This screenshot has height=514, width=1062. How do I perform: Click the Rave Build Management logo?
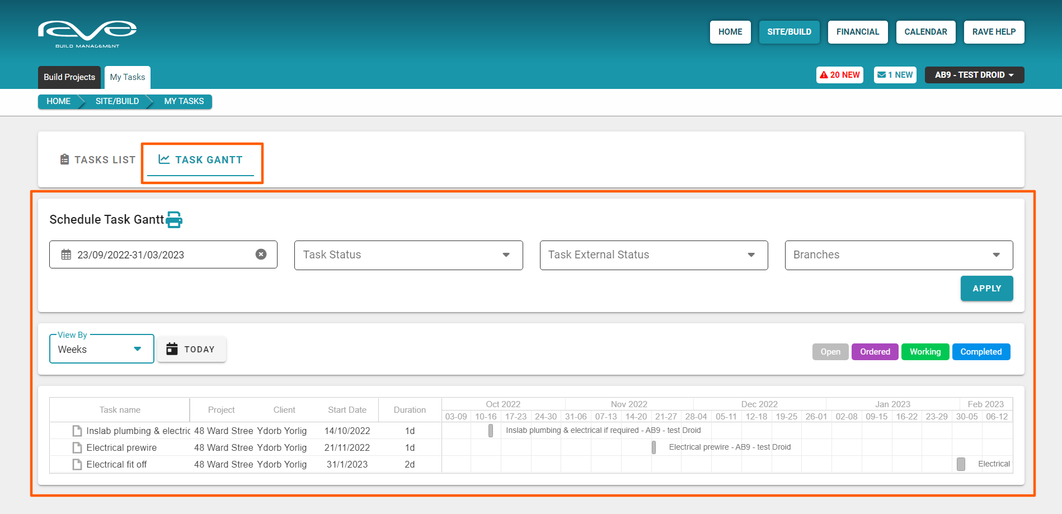click(87, 33)
